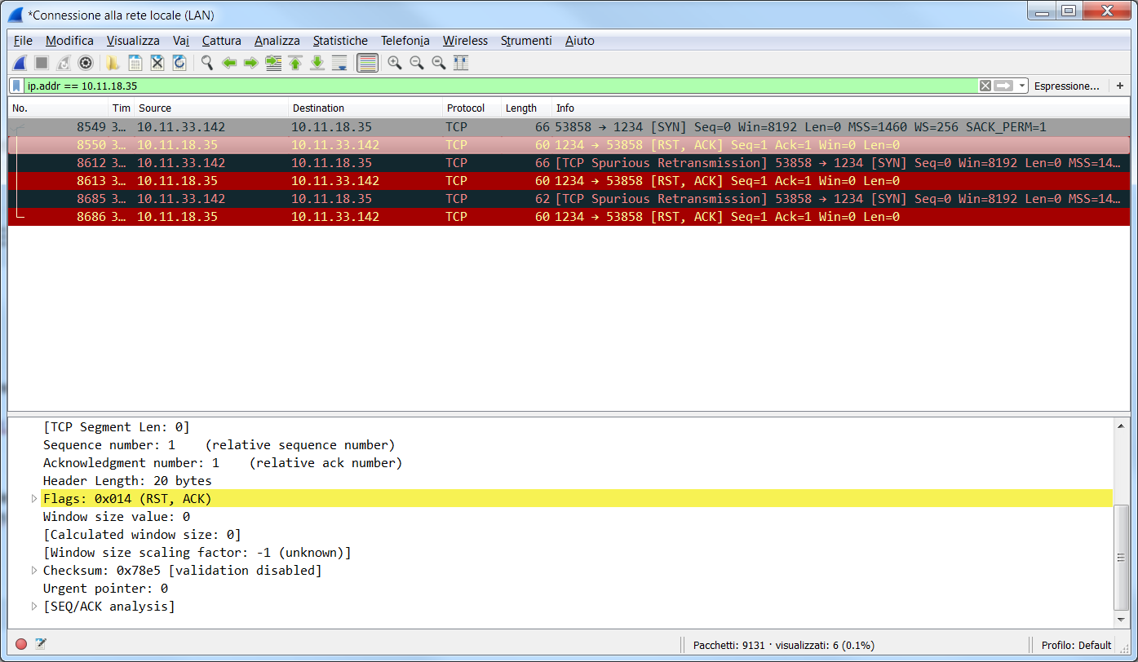Expand the Flags: 0x014 tree node
Viewport: 1138px width, 662px height.
tap(33, 498)
